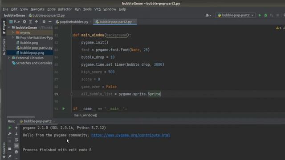285x160 pixels.
Task: Open the Project view selector dropdown
Action: (15, 22)
